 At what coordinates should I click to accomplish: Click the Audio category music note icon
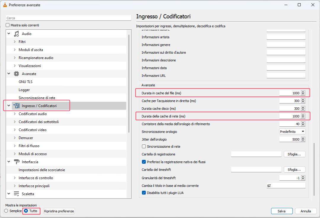[x=17, y=34]
